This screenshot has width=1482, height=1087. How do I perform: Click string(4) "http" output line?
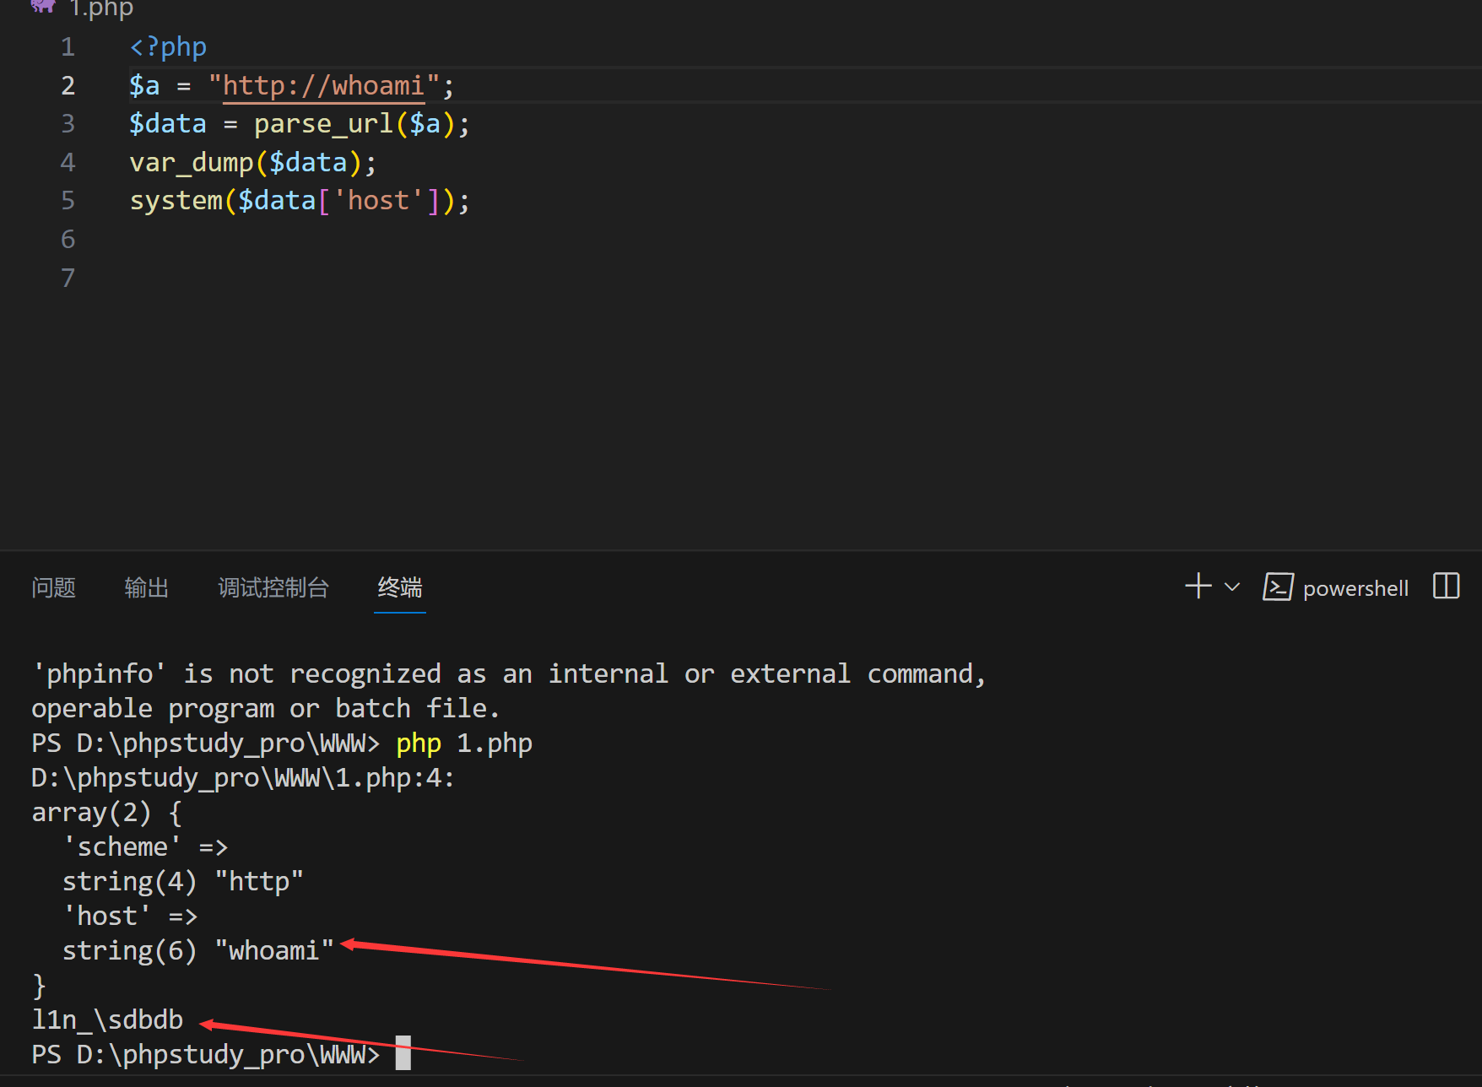(183, 882)
